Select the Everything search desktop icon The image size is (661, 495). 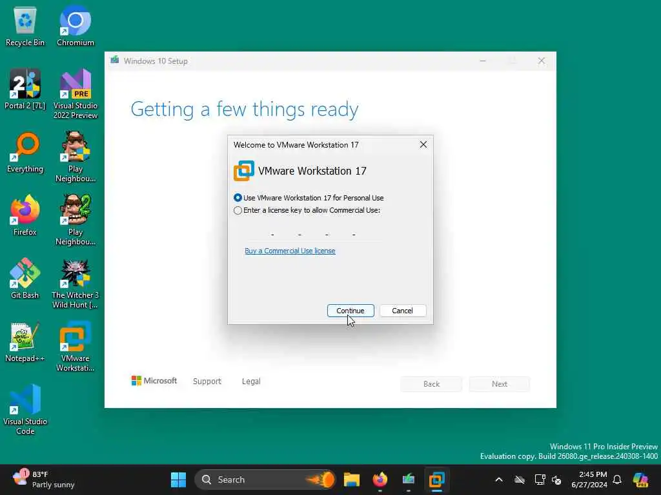(25, 152)
